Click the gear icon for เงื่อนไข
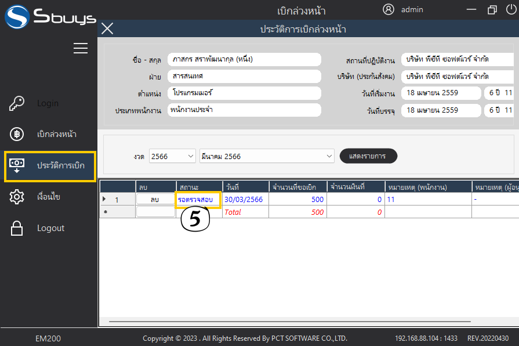 pos(17,197)
